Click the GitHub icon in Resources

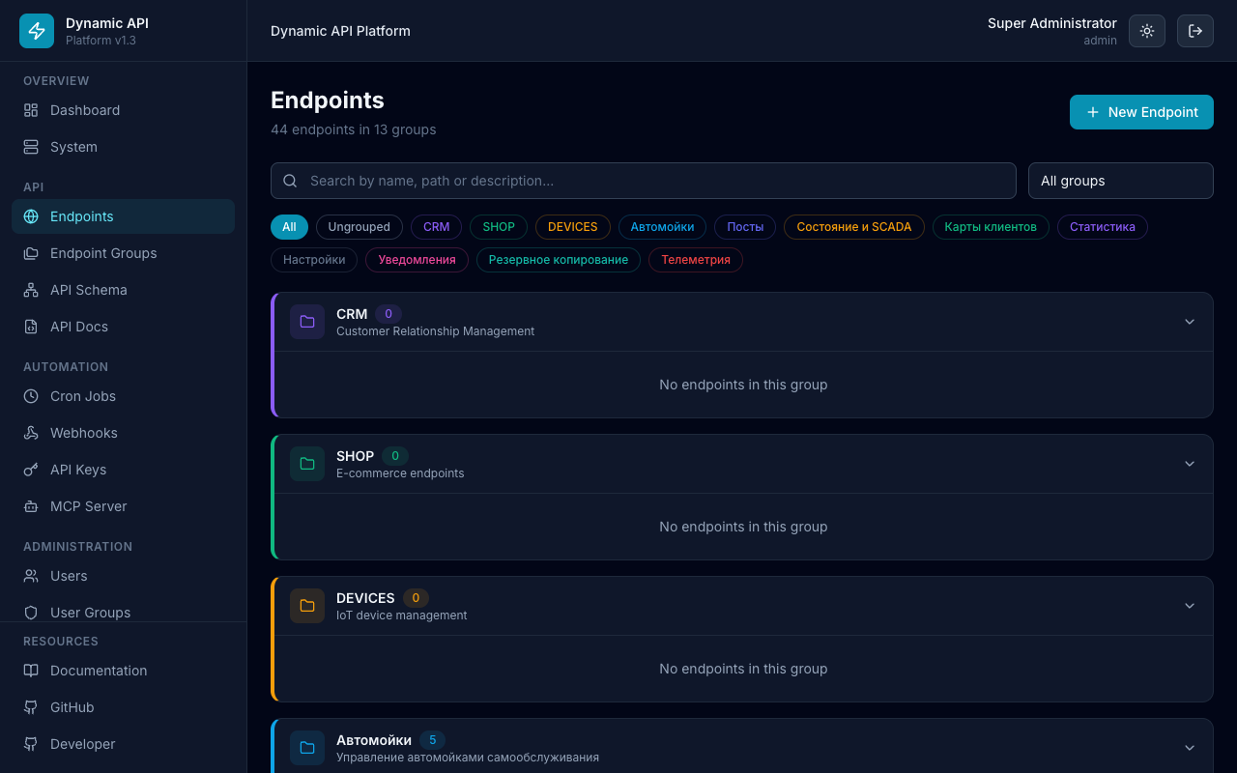31,707
